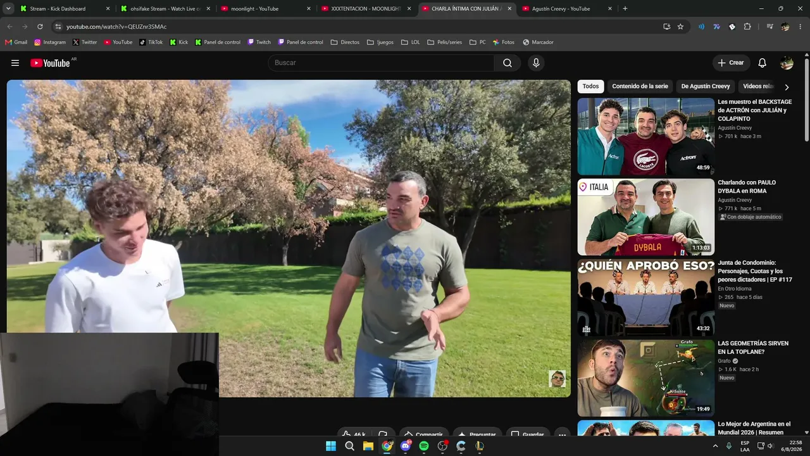Click the search magnifier button
The width and height of the screenshot is (810, 456).
click(508, 63)
